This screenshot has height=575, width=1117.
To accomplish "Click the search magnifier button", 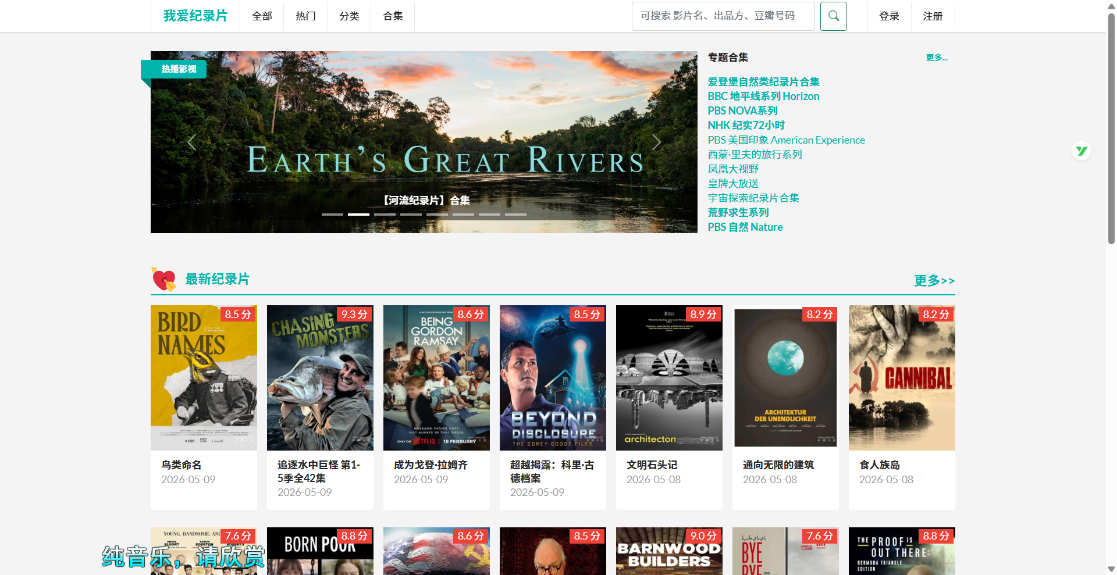I will coord(833,16).
